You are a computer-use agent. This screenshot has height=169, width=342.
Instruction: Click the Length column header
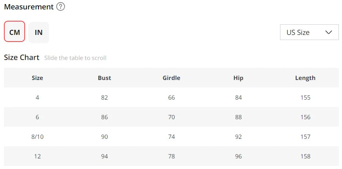(305, 78)
